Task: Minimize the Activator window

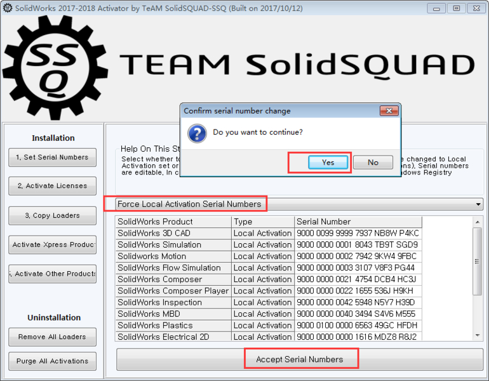Action: tap(436, 8)
